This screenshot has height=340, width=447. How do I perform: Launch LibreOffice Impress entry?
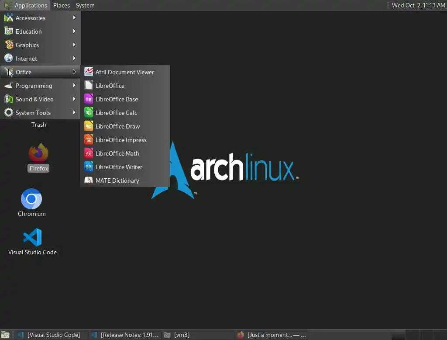(125, 140)
